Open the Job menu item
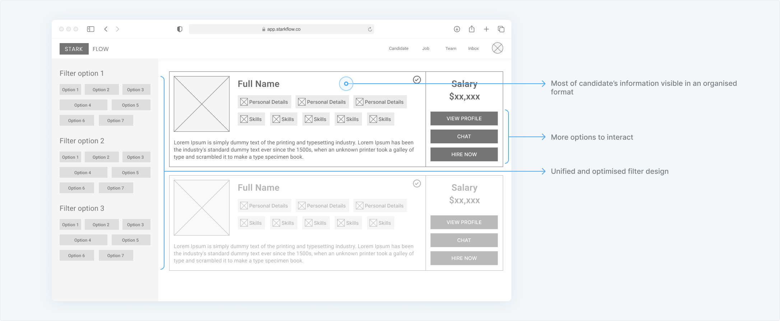The image size is (780, 321). (426, 48)
